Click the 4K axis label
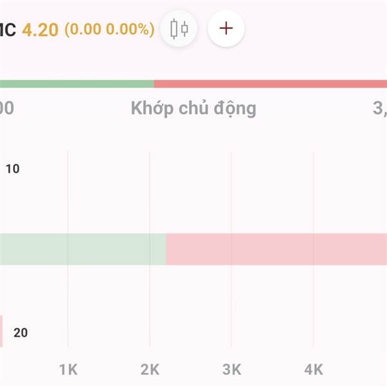The image size is (387, 387). [313, 370]
